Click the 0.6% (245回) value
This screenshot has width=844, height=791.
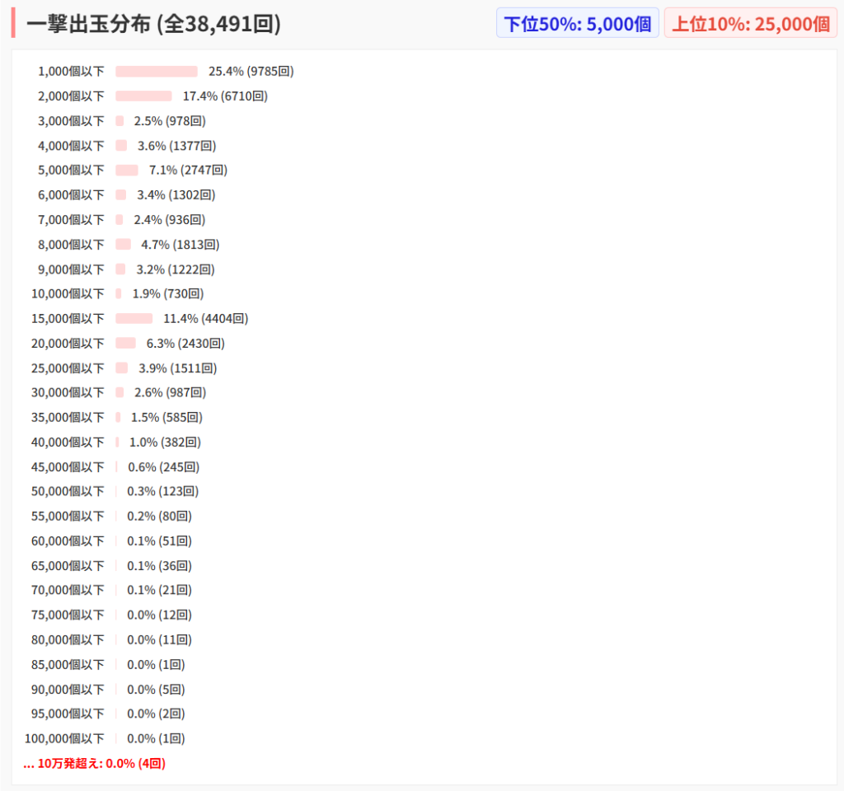pyautogui.click(x=163, y=467)
